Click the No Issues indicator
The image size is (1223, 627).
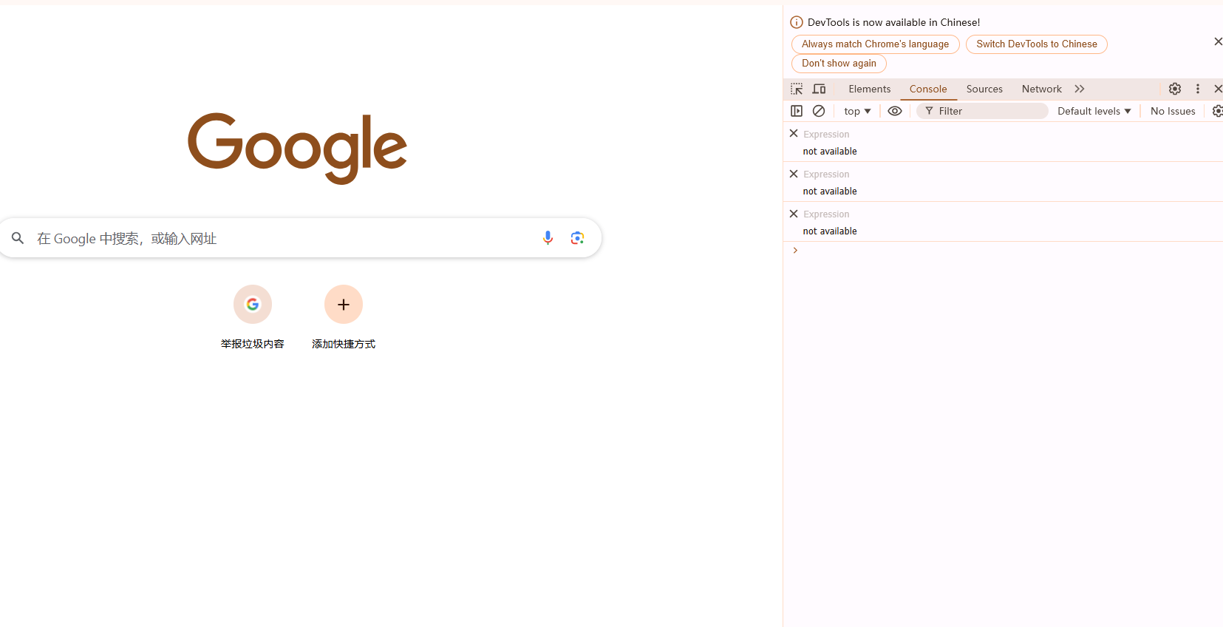[x=1173, y=111]
